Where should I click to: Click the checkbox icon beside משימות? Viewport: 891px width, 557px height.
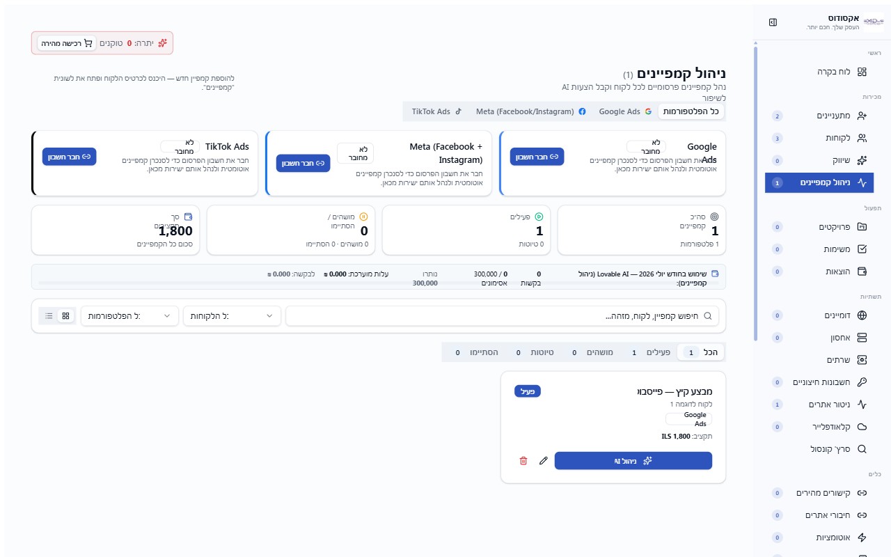coord(862,249)
